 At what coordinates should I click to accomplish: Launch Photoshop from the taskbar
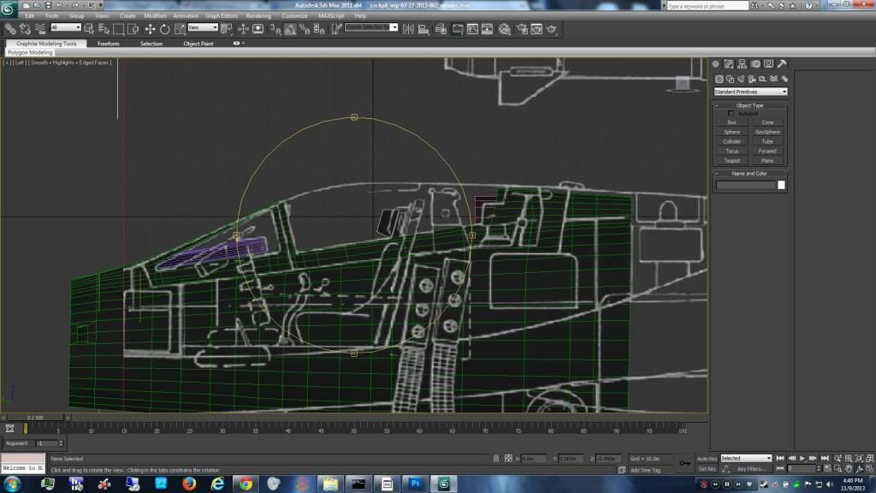tap(414, 484)
